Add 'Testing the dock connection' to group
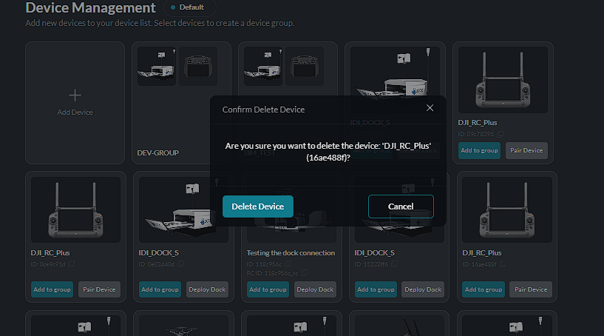 [268, 289]
